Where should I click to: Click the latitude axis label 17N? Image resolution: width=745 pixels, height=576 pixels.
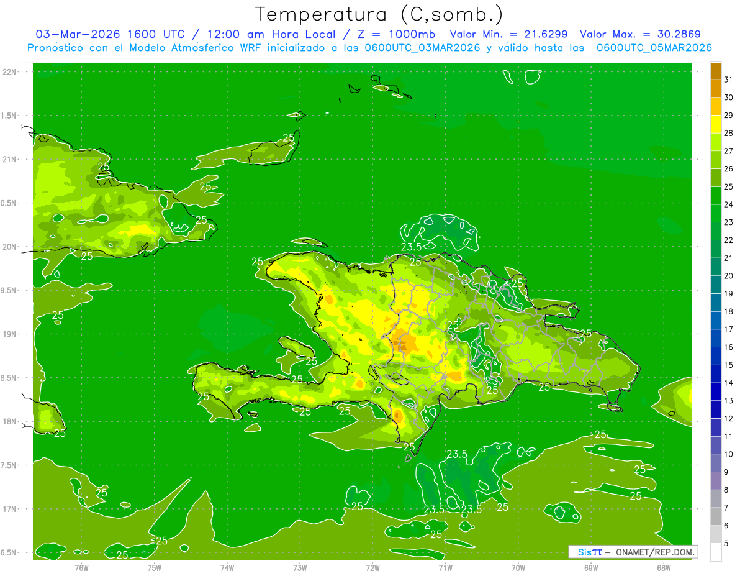click(10, 510)
